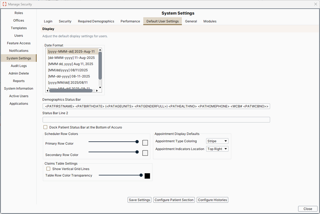Navigate to Active Users section
Viewport: 320px width, 214px height.
click(x=18, y=96)
